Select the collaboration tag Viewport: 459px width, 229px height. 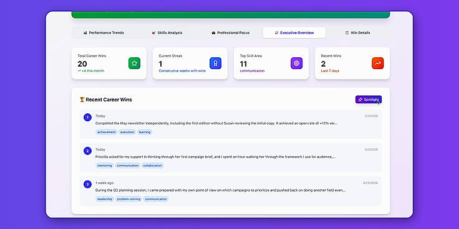(x=153, y=166)
